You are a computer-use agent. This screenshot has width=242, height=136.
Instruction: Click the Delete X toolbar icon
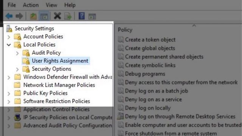[57, 16]
